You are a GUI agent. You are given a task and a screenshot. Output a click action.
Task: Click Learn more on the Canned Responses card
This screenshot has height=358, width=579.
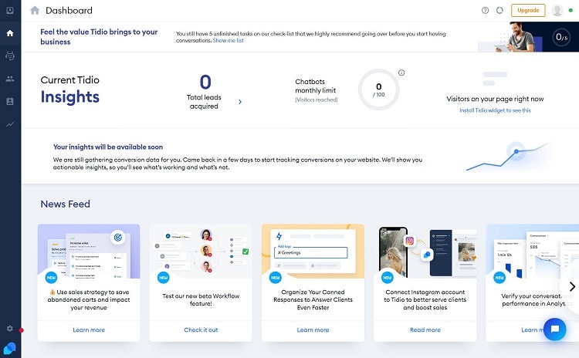(x=313, y=330)
